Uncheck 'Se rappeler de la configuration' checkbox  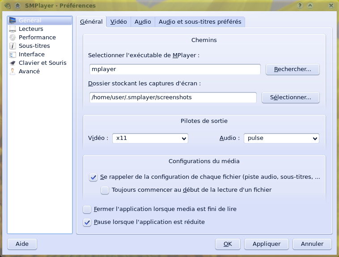point(93,177)
